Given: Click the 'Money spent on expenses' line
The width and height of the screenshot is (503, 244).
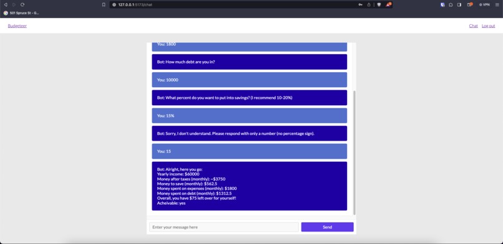Looking at the screenshot, I should (197, 189).
